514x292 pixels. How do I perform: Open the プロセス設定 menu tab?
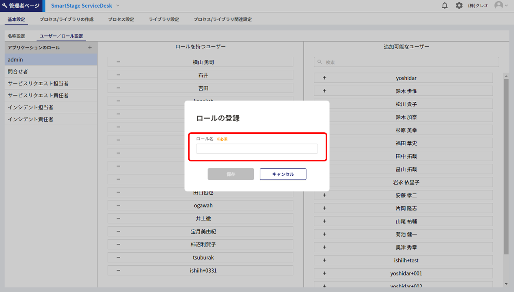pyautogui.click(x=121, y=19)
